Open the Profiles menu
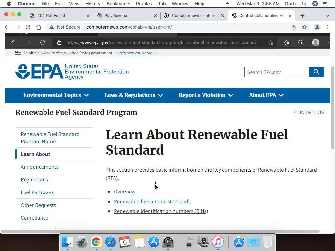Viewport: 335px width, 251px height. [x=144, y=4]
